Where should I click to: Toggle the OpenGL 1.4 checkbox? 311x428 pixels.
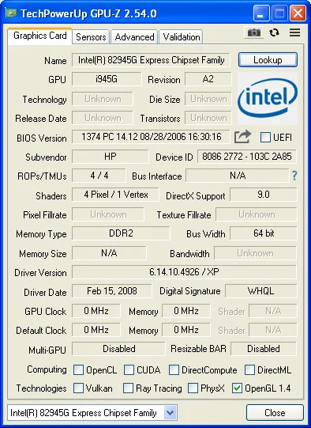(x=237, y=388)
